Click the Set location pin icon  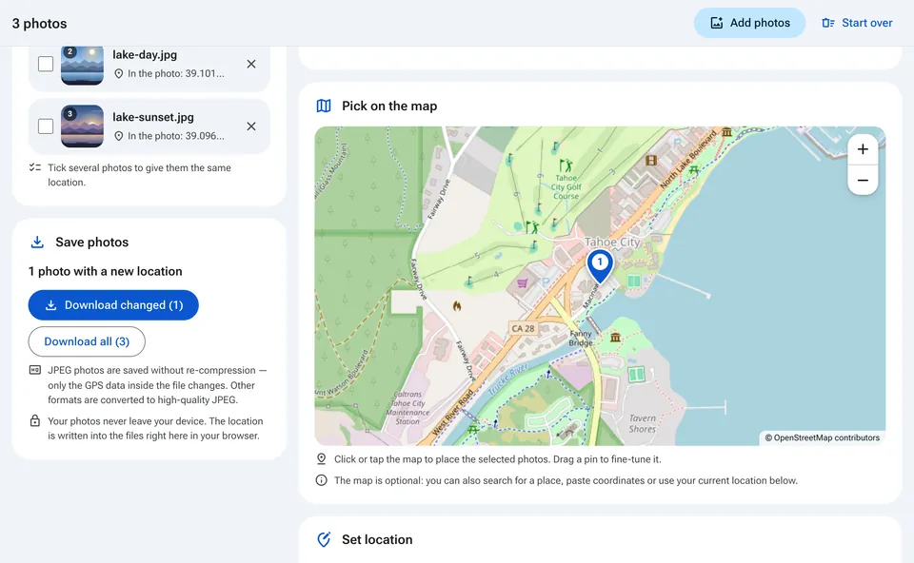tap(324, 540)
